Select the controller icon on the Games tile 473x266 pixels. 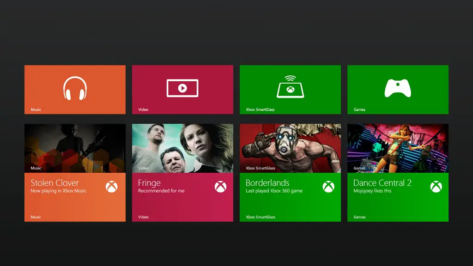tap(398, 88)
